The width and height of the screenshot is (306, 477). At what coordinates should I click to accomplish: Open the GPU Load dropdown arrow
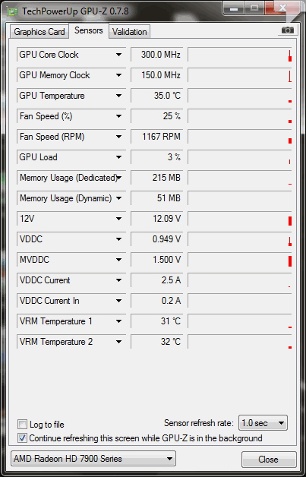coord(118,157)
